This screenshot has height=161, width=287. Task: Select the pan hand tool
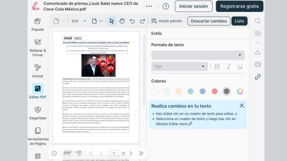coord(122,21)
